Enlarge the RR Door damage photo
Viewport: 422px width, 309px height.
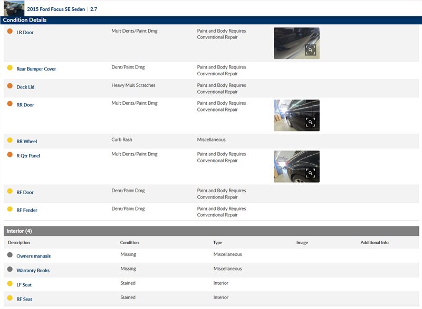pos(296,115)
